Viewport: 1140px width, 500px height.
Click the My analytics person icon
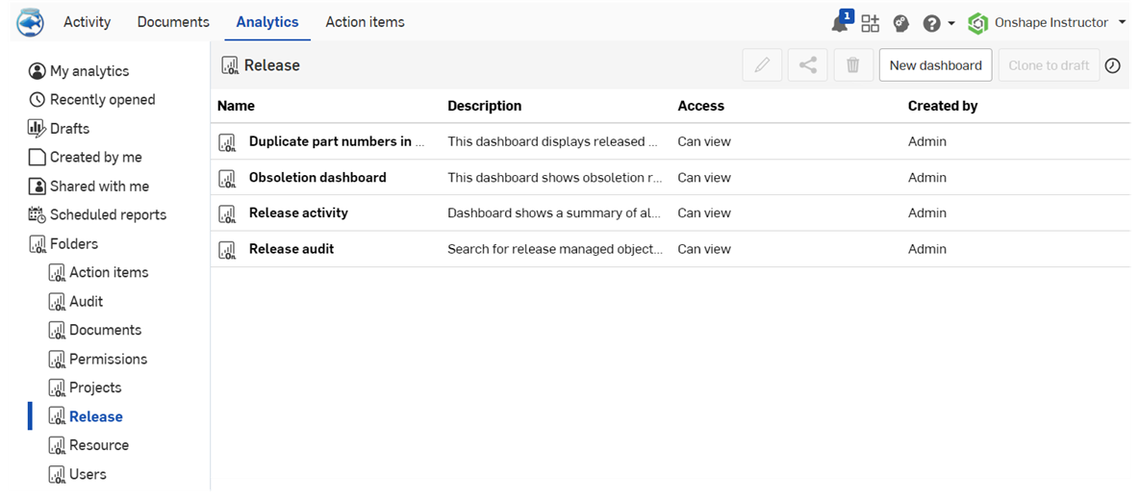pos(38,71)
